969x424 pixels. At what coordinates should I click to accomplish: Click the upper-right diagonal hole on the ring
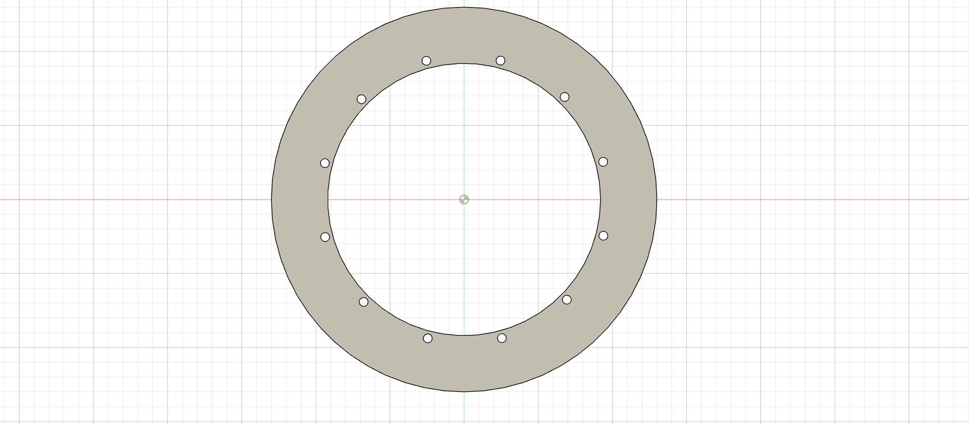[x=565, y=97]
